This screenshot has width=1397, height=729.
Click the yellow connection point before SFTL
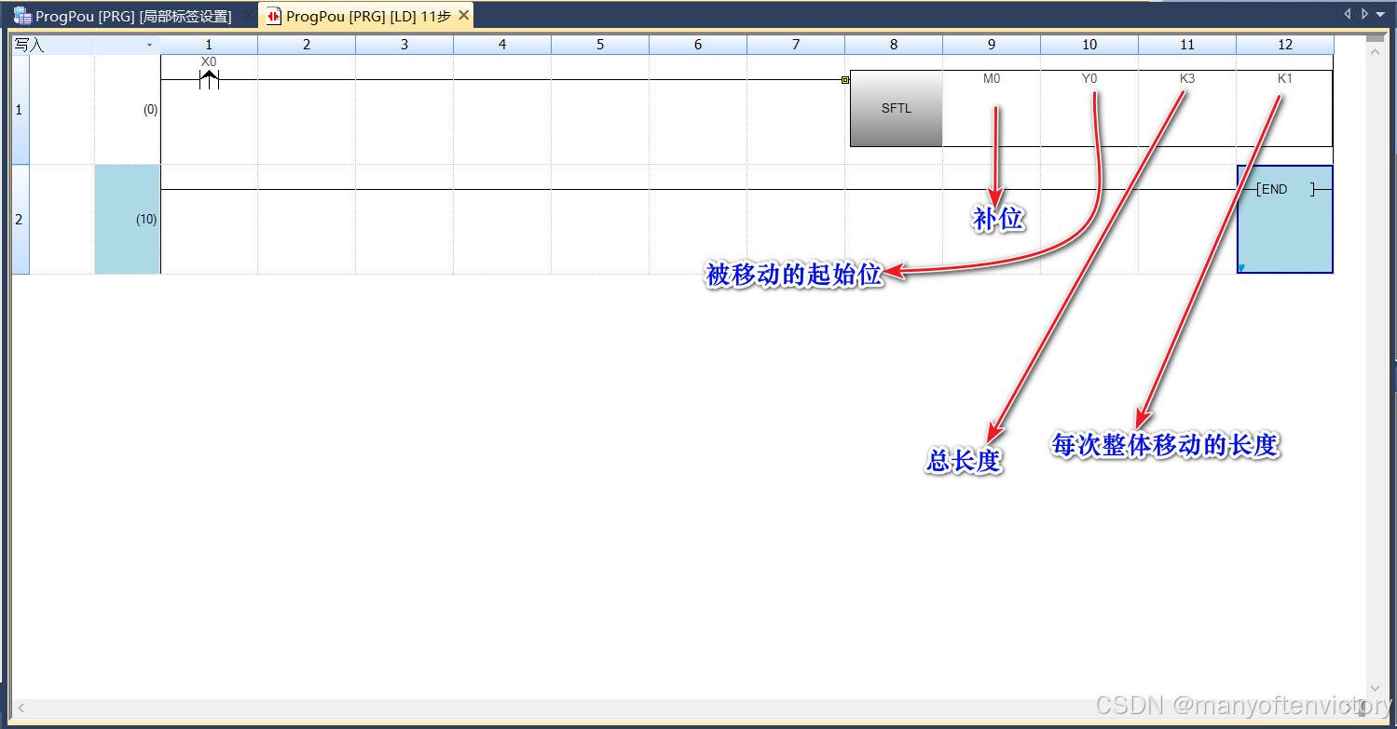(x=845, y=80)
